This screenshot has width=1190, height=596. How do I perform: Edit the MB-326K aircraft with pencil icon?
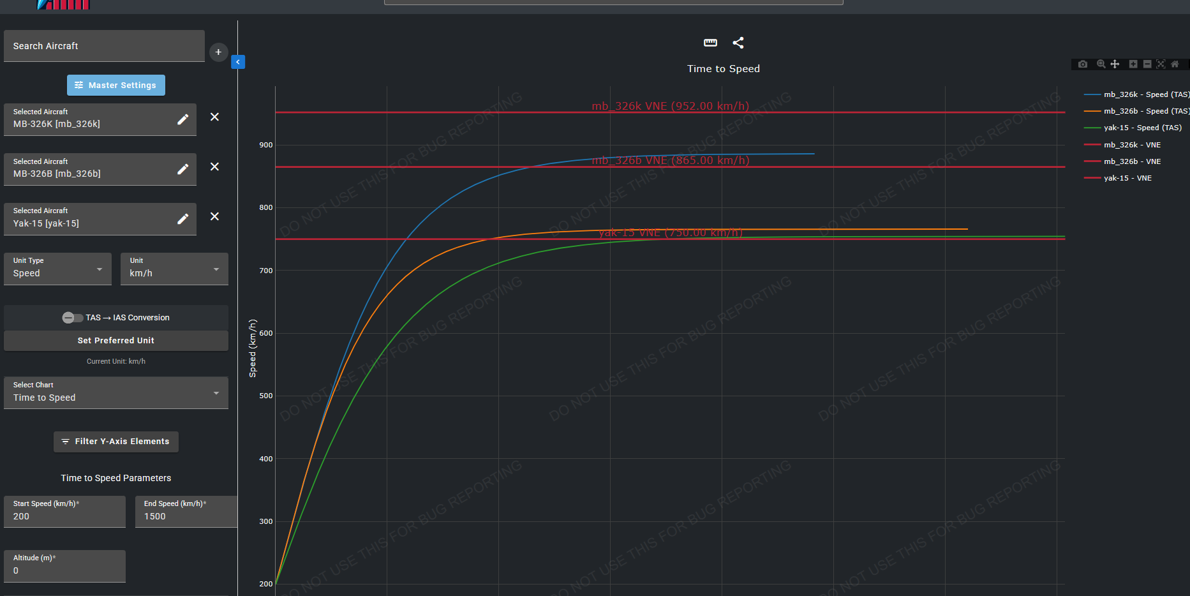point(182,119)
